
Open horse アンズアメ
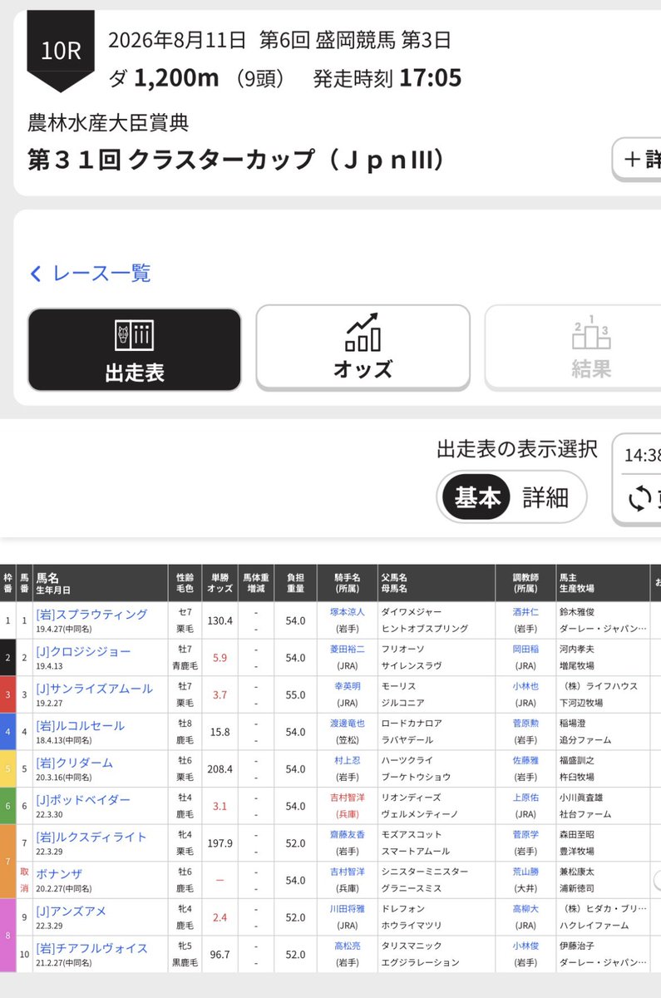[x=72, y=912]
